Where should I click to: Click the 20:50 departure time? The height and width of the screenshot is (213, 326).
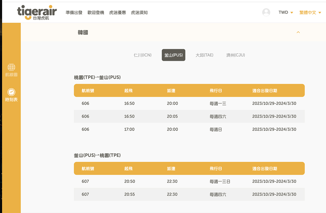tap(130, 181)
